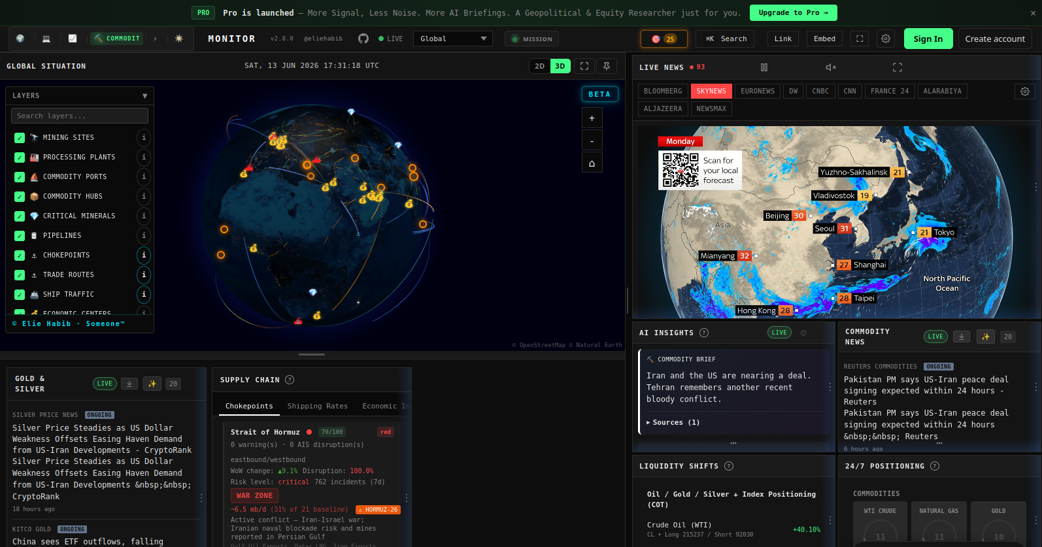Show help for AI Insights panel
The height and width of the screenshot is (547, 1042).
pos(704,333)
